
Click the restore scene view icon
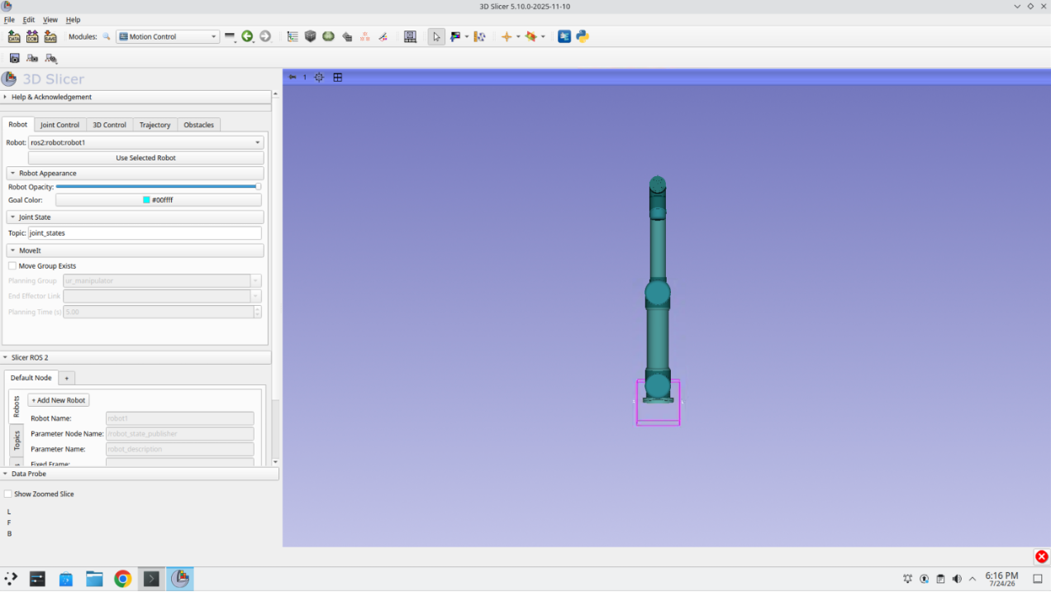coord(51,58)
